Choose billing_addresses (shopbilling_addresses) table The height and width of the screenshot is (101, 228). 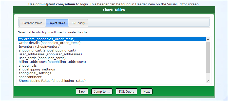112,62
